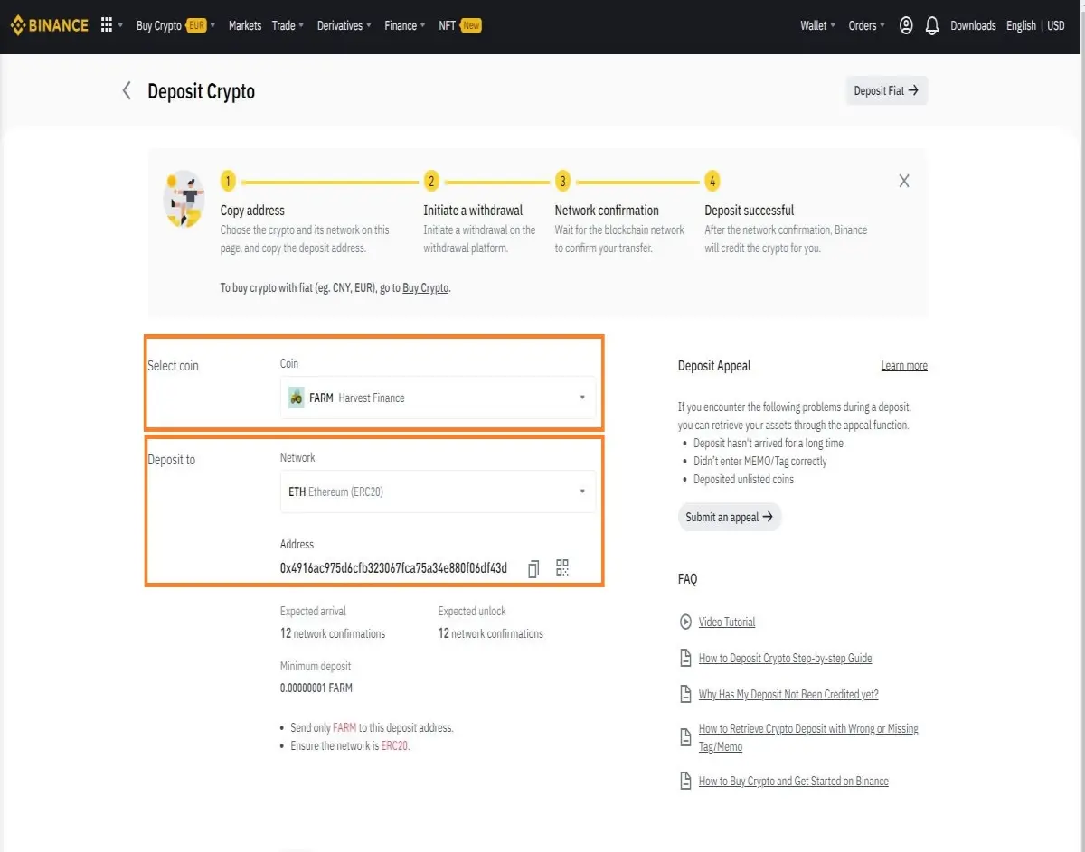Click the Binance logo
Viewport: 1085px width, 852px height.
(49, 25)
